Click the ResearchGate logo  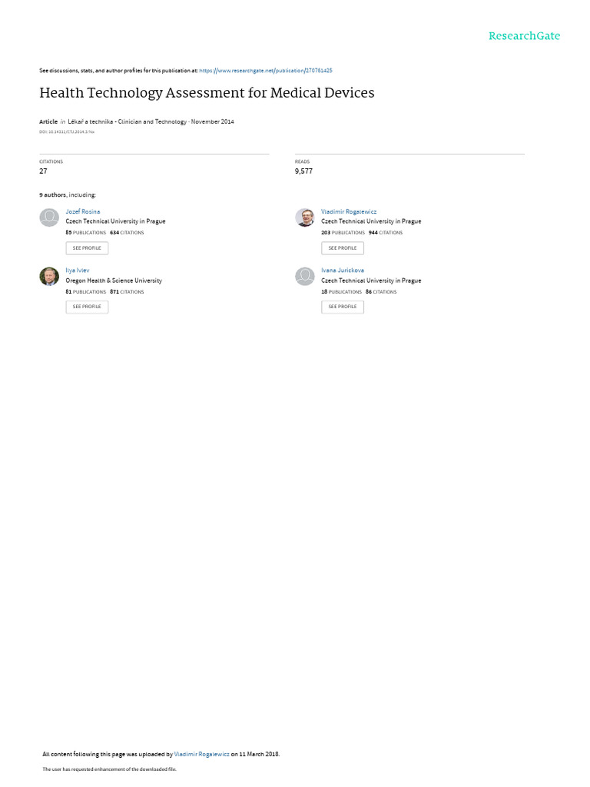click(524, 36)
